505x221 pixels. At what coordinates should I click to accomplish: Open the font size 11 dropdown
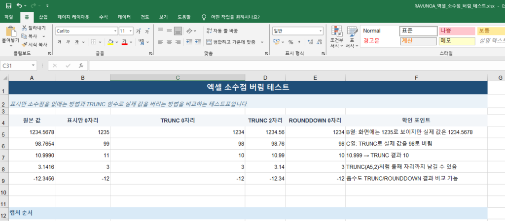click(131, 31)
